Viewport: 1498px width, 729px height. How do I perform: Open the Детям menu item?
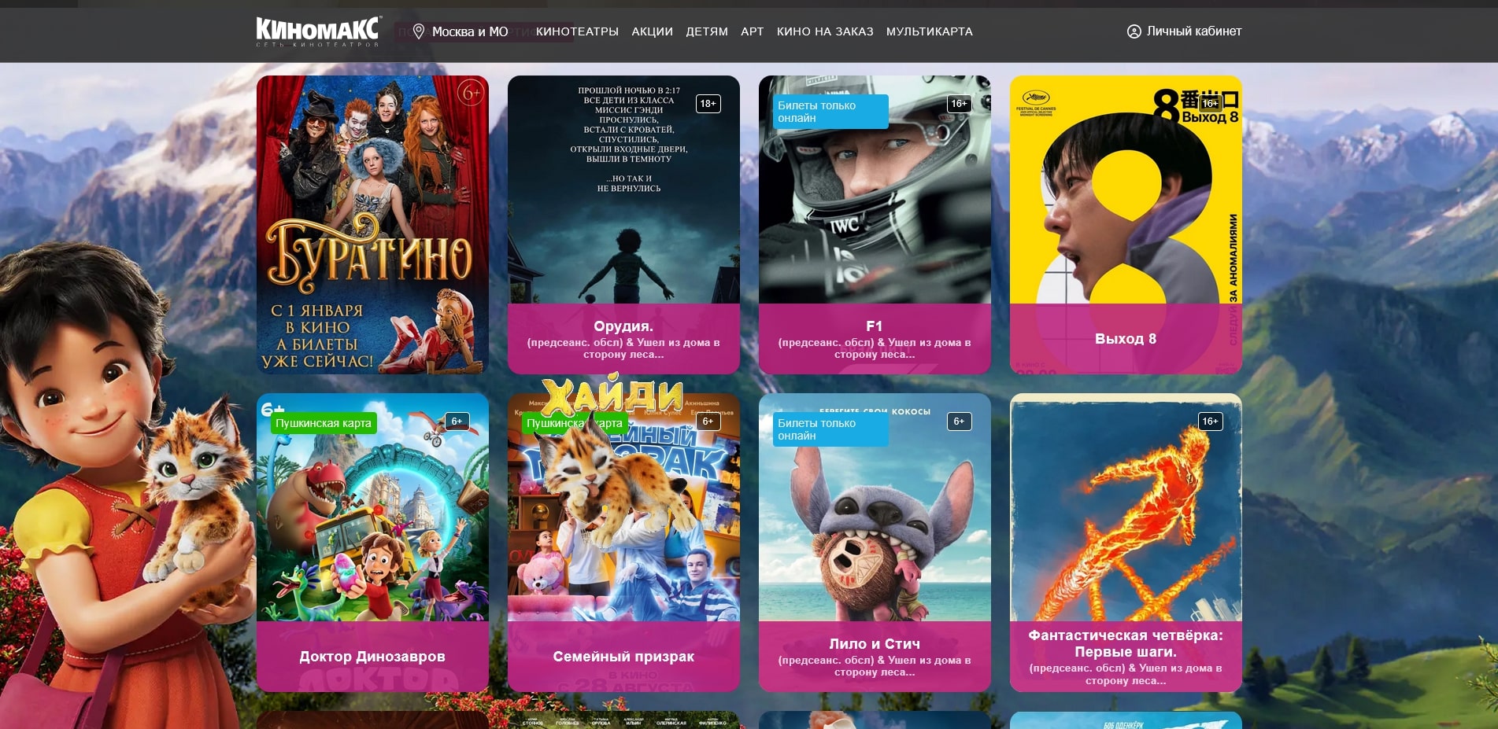[706, 31]
